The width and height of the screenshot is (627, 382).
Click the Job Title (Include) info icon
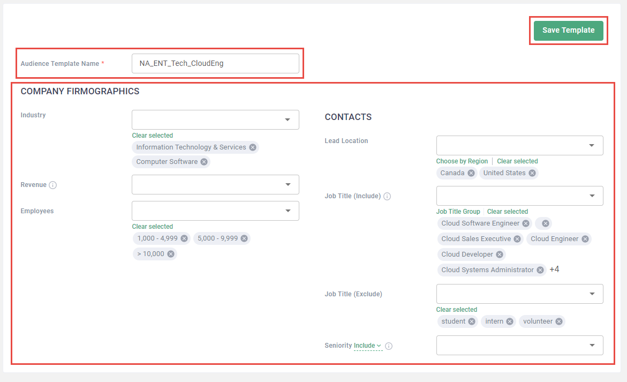387,197
